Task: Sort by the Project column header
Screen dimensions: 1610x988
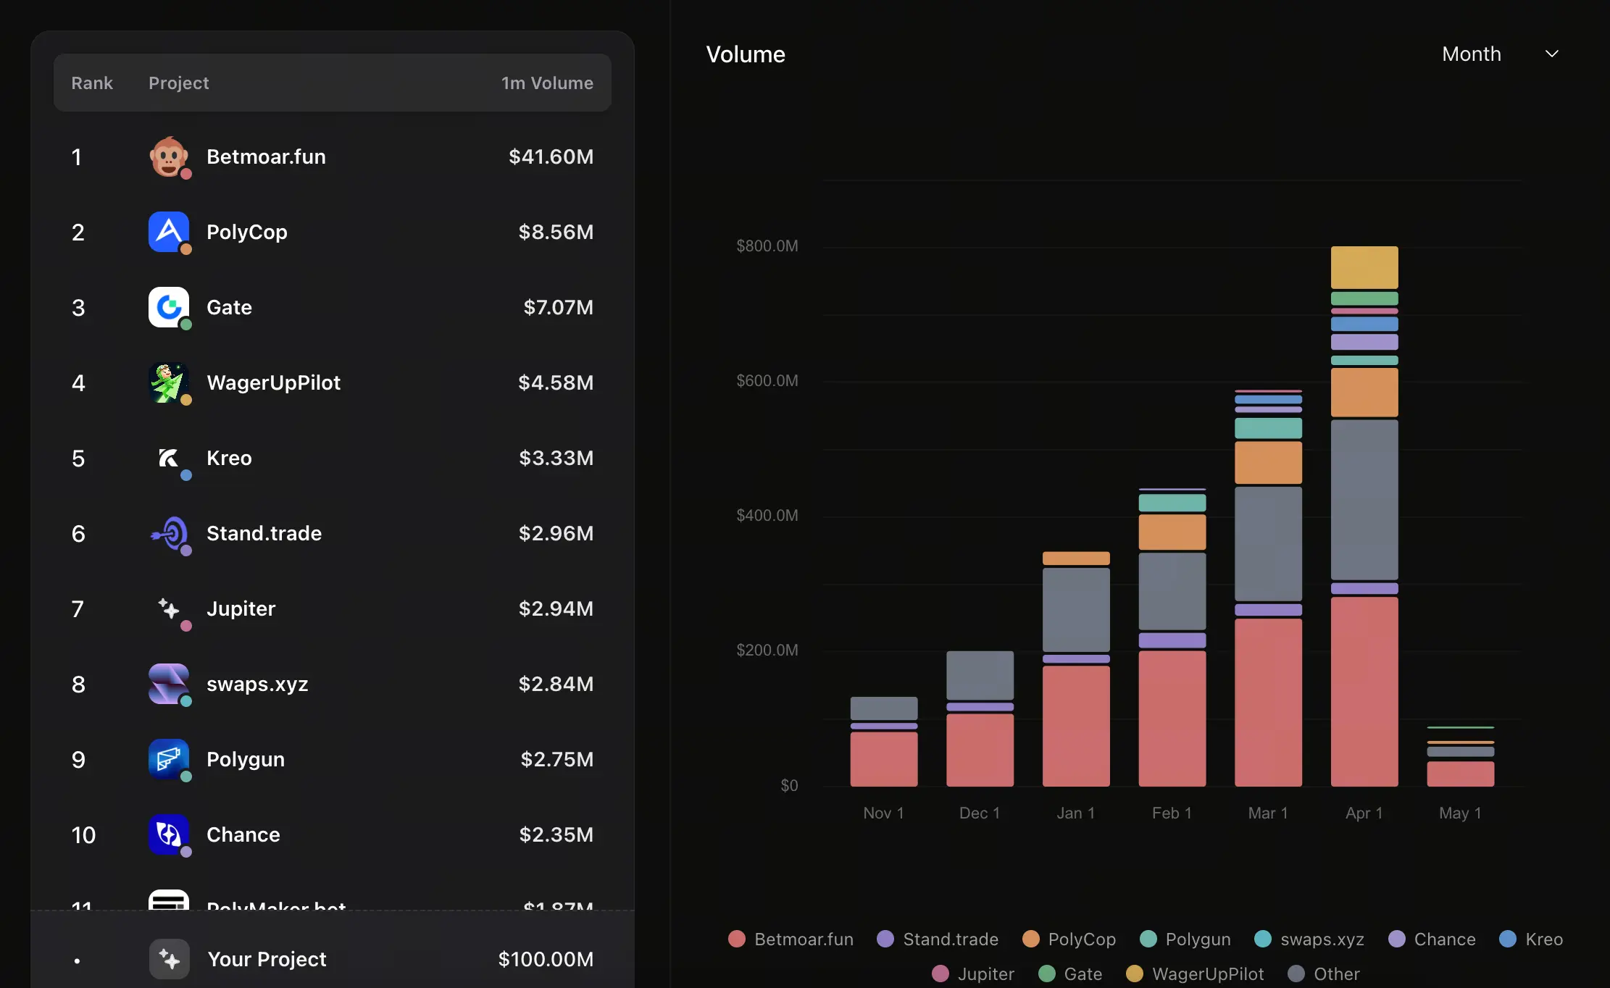Action: [179, 83]
